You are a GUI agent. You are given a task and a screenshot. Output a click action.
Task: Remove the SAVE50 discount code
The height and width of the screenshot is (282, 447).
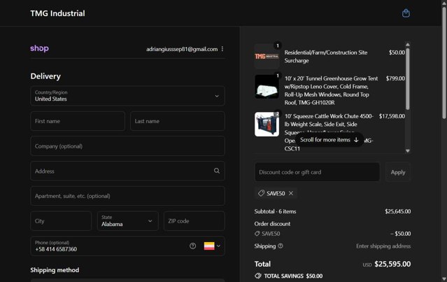(x=291, y=193)
